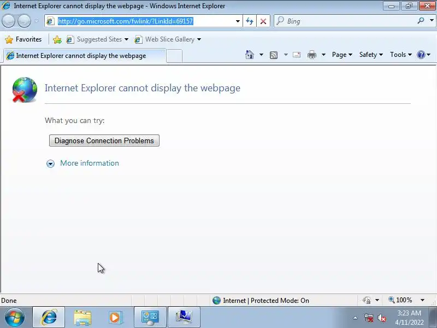Open a new blank tab

click(x=174, y=56)
